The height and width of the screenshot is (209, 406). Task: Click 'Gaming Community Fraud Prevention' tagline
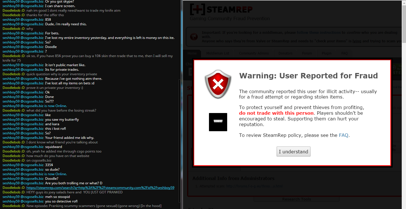(230, 18)
